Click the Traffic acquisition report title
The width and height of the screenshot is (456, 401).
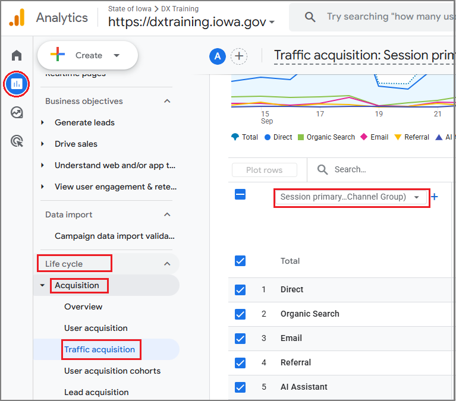[364, 55]
